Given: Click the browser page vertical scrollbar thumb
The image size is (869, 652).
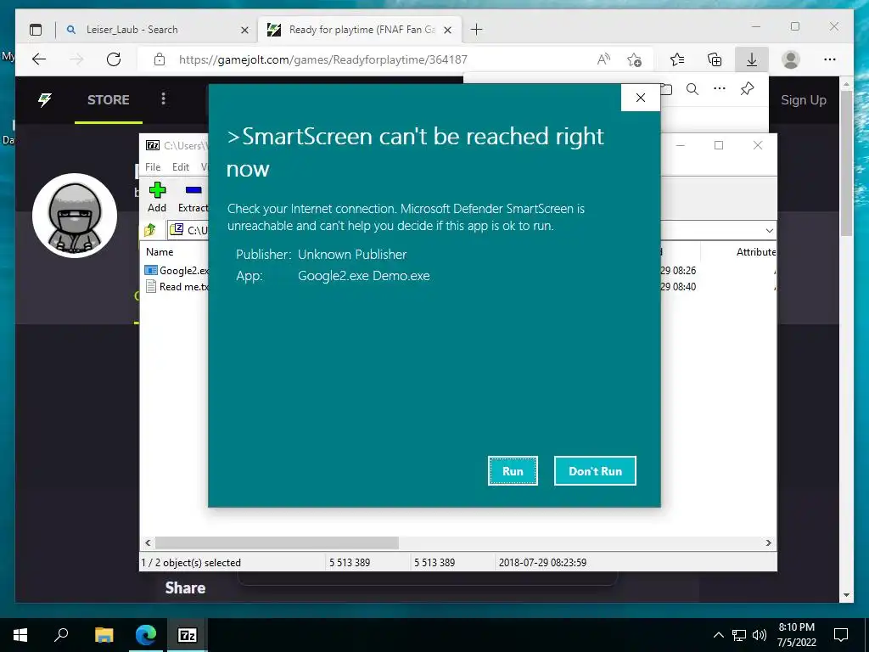Looking at the screenshot, I should pos(846,162).
